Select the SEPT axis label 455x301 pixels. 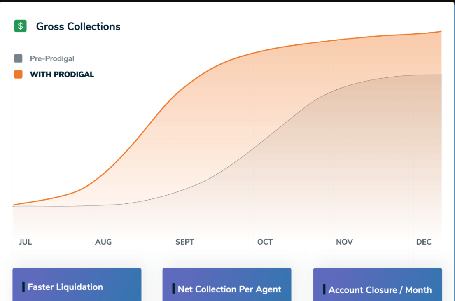[x=184, y=242]
